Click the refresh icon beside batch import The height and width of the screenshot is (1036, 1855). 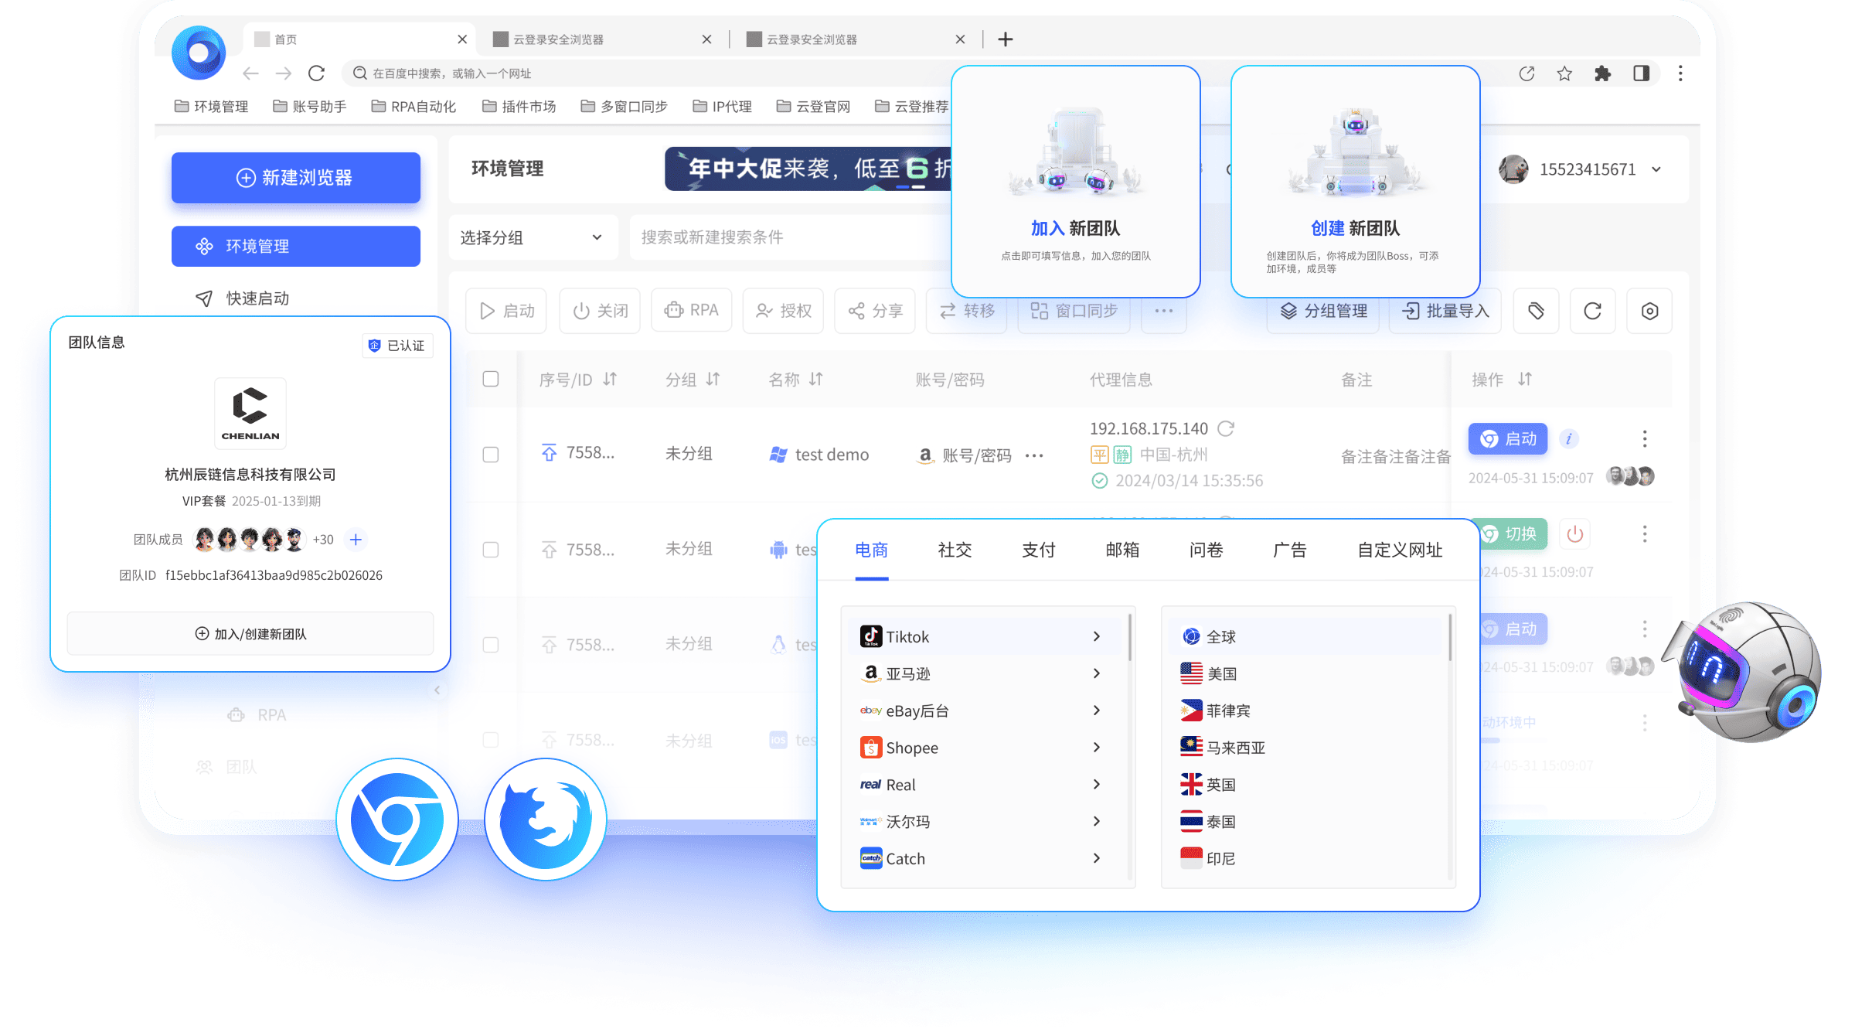pyautogui.click(x=1592, y=311)
